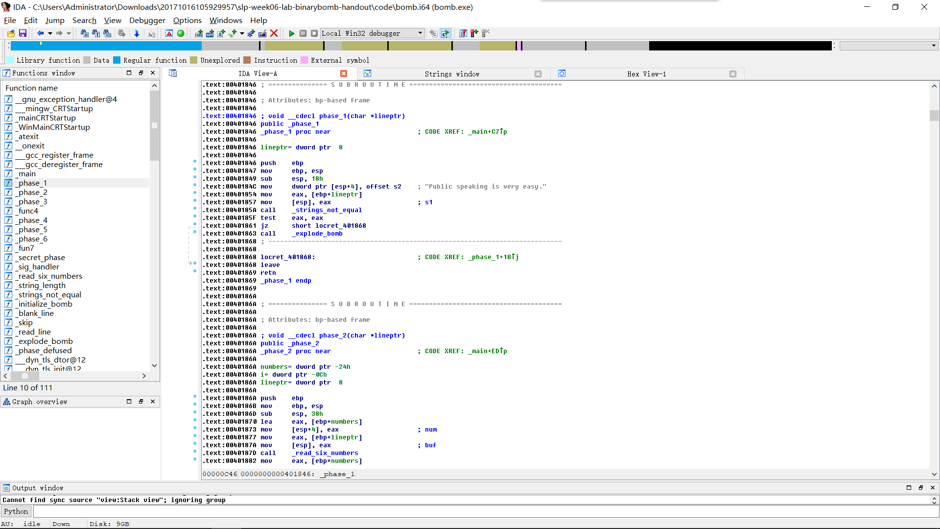Click the Open file toolbar icon
Viewport: 940px width, 529px height.
11,33
